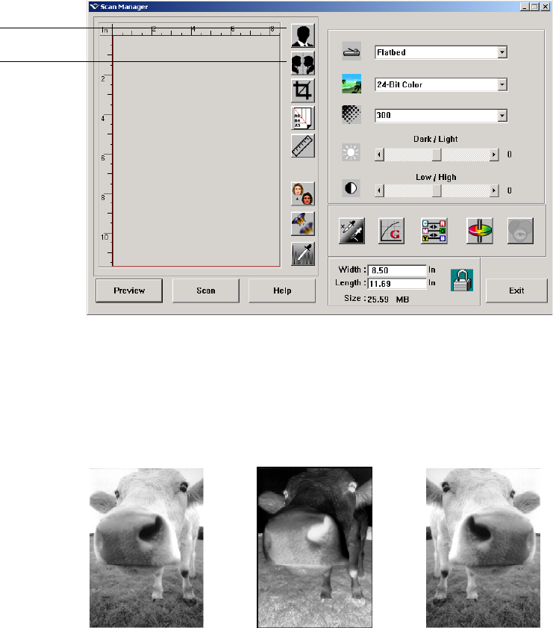Click the Length input field showing 11.69

(x=397, y=284)
